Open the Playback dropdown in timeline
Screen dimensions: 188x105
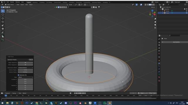(8, 93)
